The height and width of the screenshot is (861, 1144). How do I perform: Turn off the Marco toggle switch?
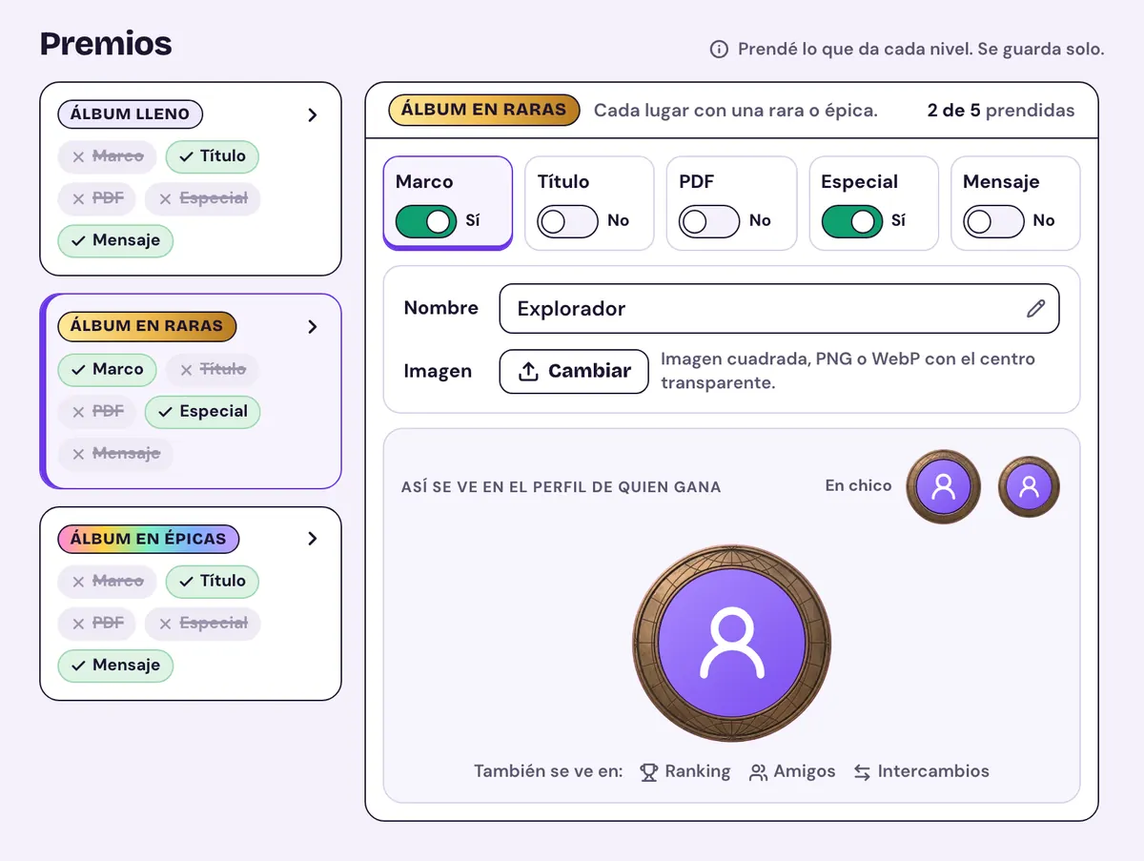click(x=426, y=222)
